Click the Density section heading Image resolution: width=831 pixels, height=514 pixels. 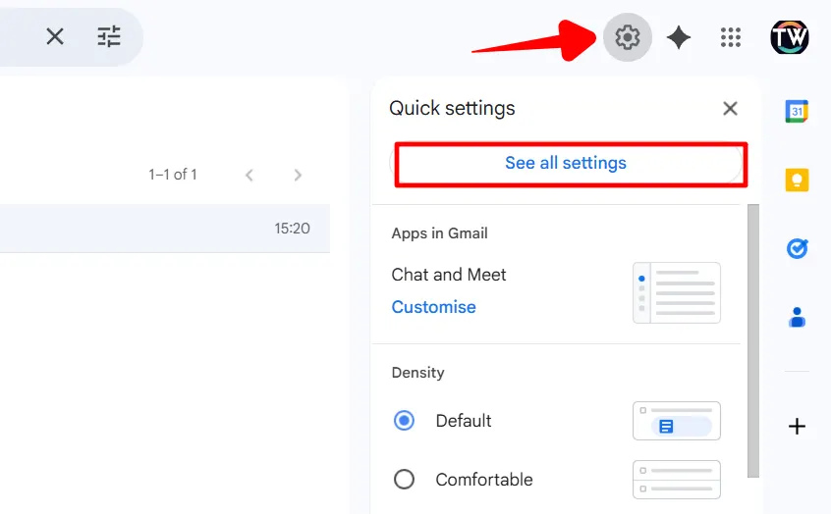pos(417,373)
